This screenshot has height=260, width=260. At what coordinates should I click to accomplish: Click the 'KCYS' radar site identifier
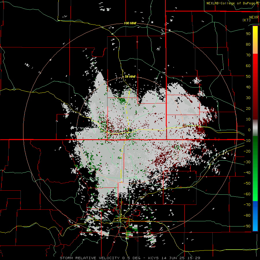click(153, 258)
